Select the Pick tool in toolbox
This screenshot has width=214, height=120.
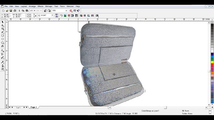point(3,22)
